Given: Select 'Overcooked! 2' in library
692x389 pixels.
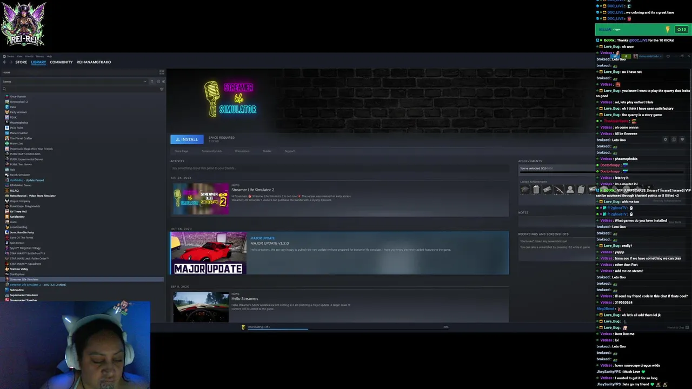Looking at the screenshot, I should pos(18,102).
